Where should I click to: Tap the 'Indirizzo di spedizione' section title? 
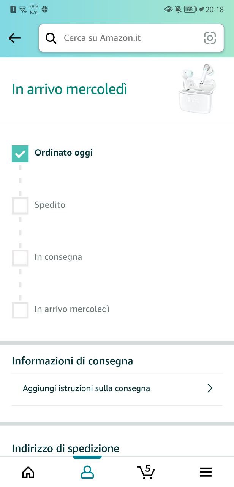tap(65, 448)
